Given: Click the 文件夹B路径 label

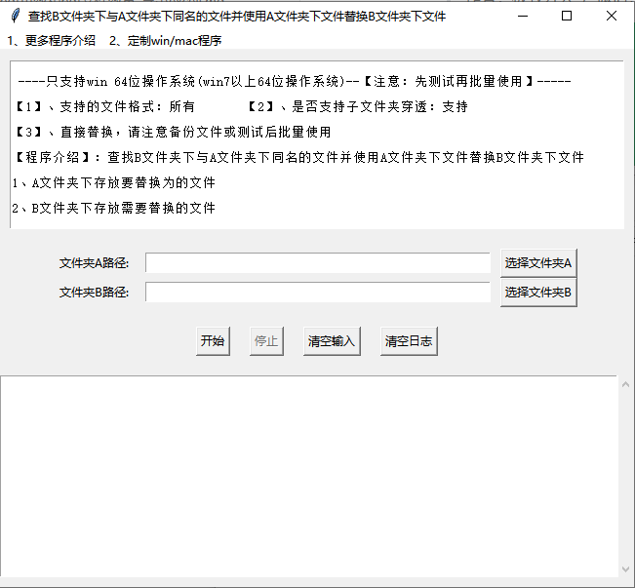Looking at the screenshot, I should tap(94, 293).
